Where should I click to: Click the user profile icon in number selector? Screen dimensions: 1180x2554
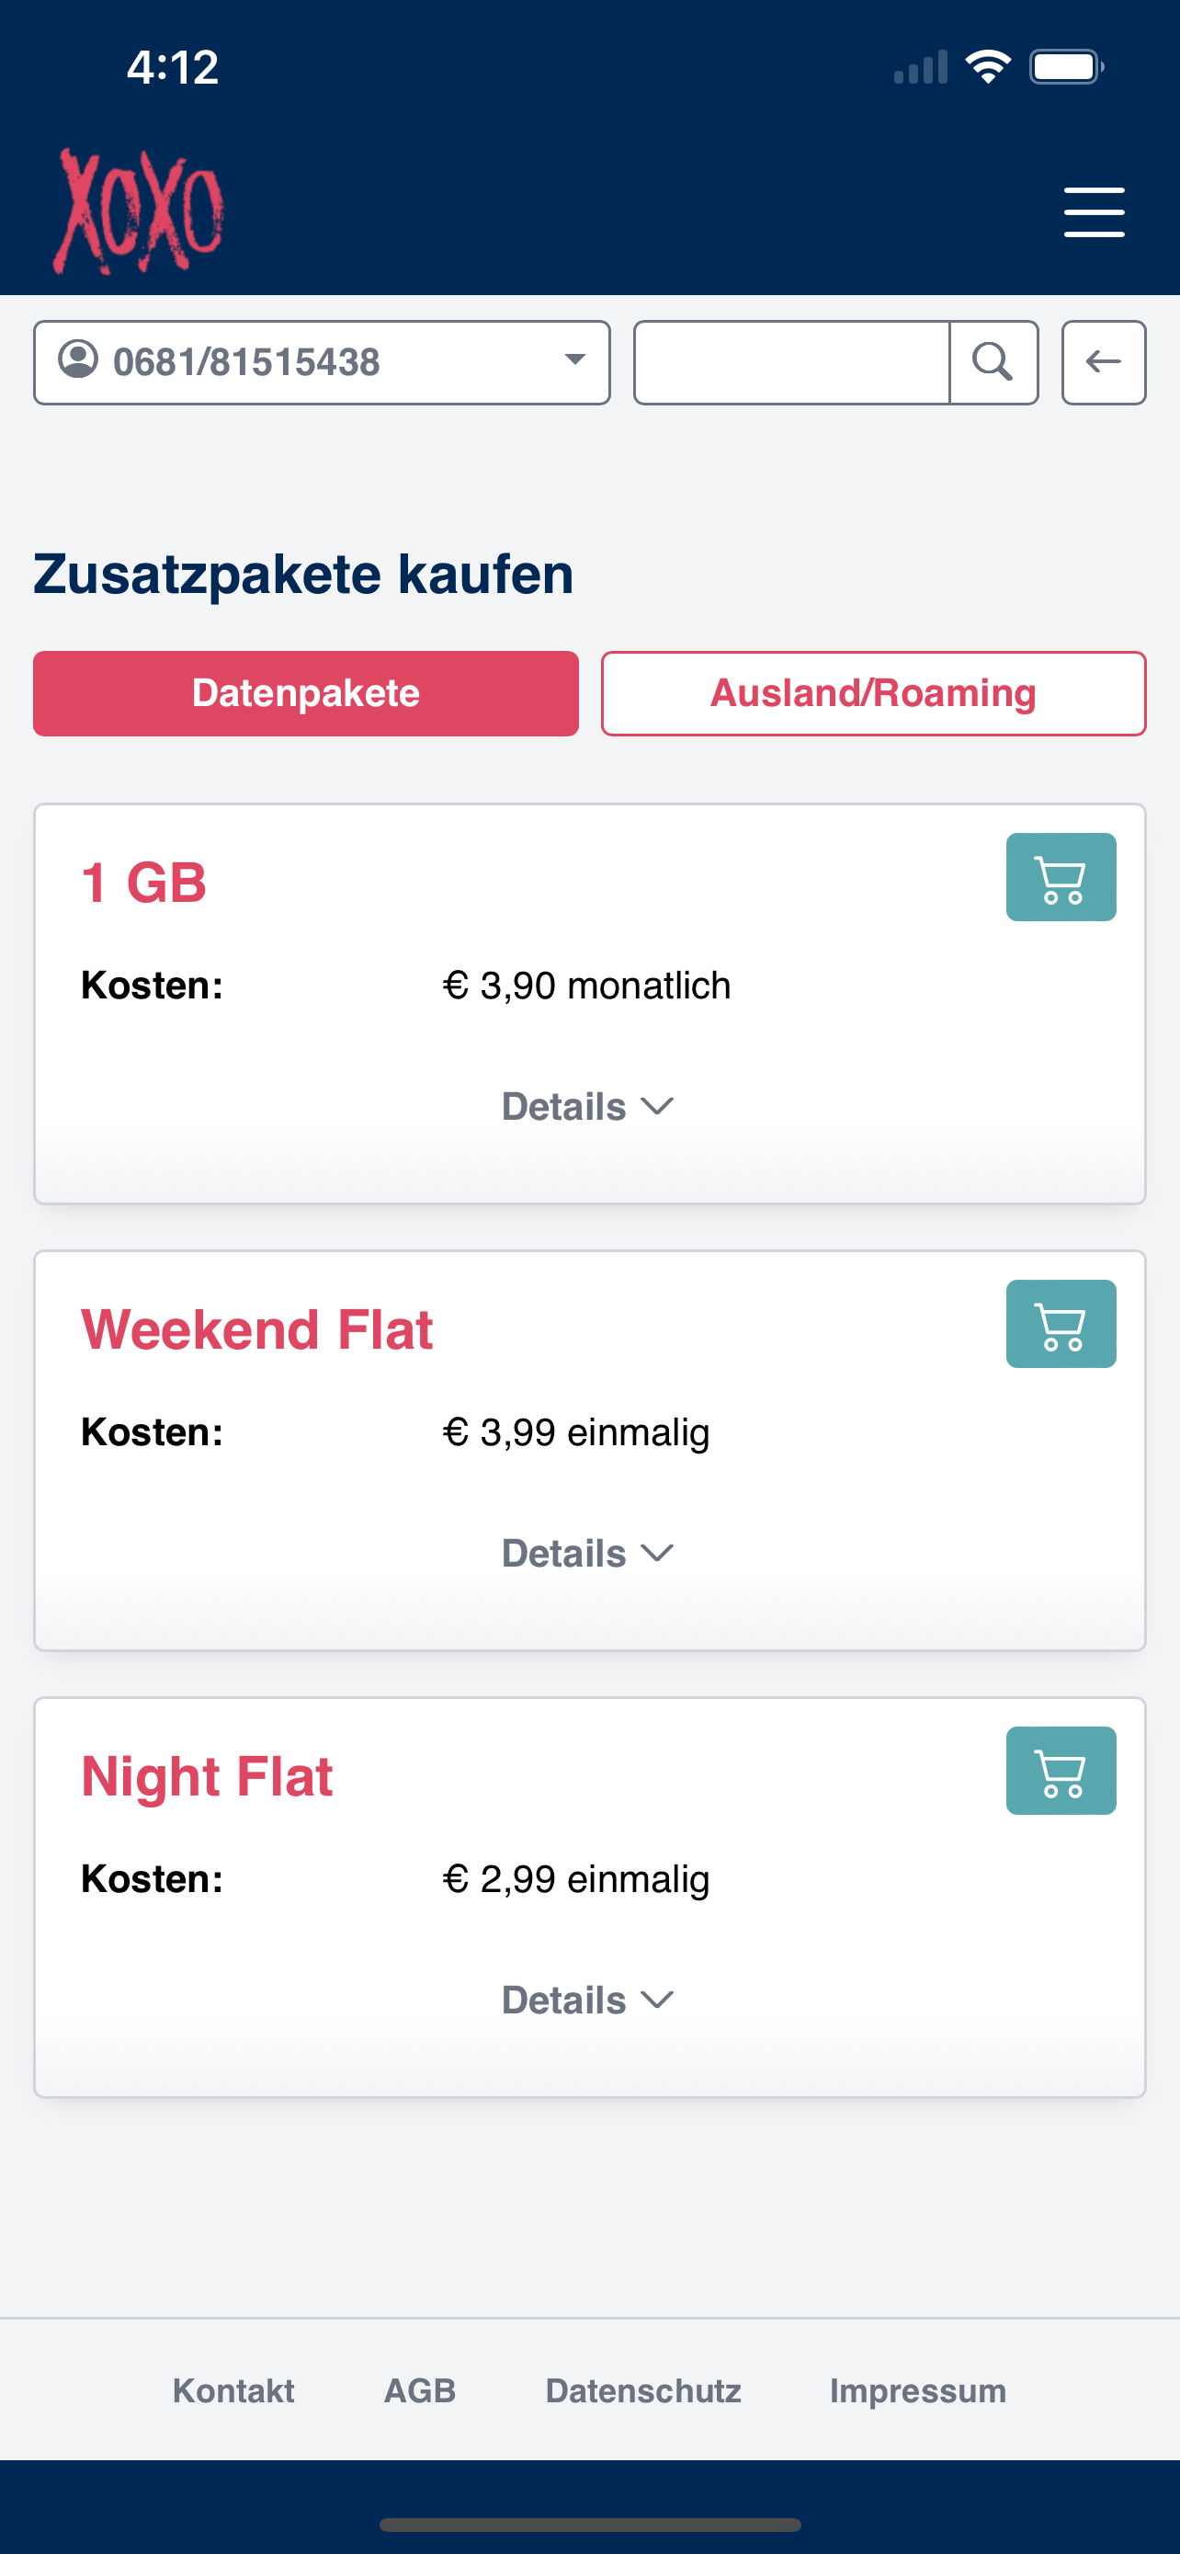pos(78,359)
